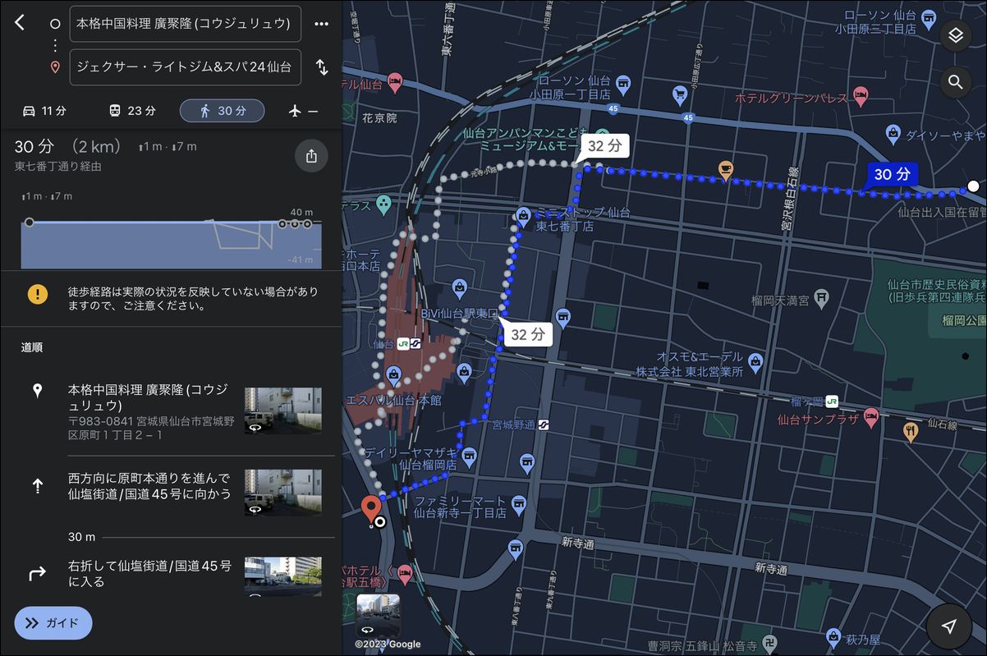Open the map layers selector
Image resolution: width=987 pixels, height=656 pixels.
point(955,36)
